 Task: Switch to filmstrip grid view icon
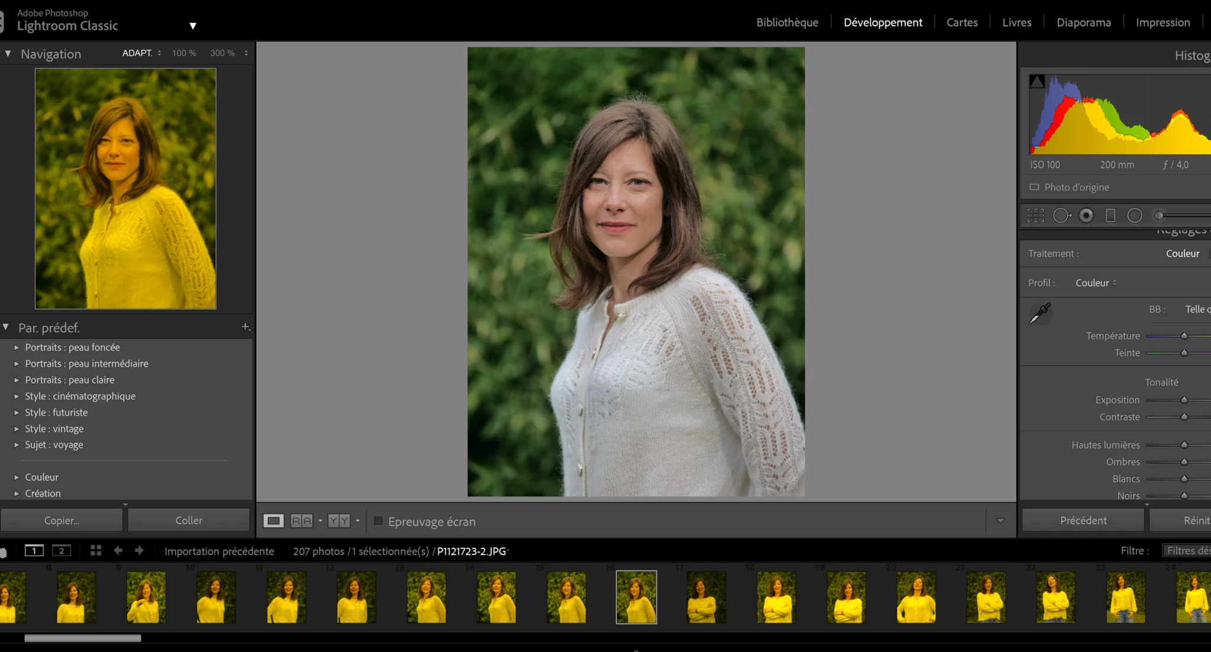point(96,551)
